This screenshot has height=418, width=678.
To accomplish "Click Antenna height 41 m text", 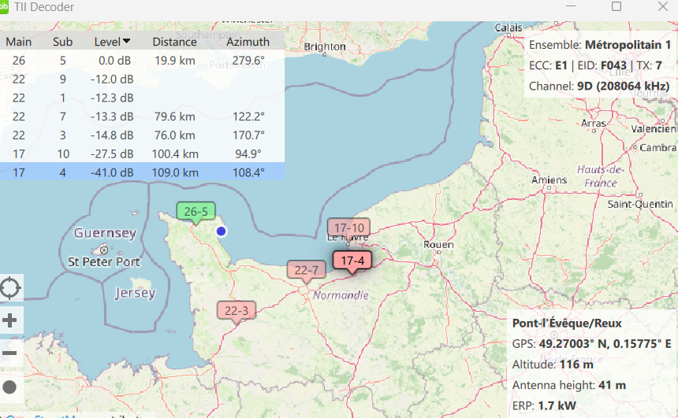I will tap(569, 385).
